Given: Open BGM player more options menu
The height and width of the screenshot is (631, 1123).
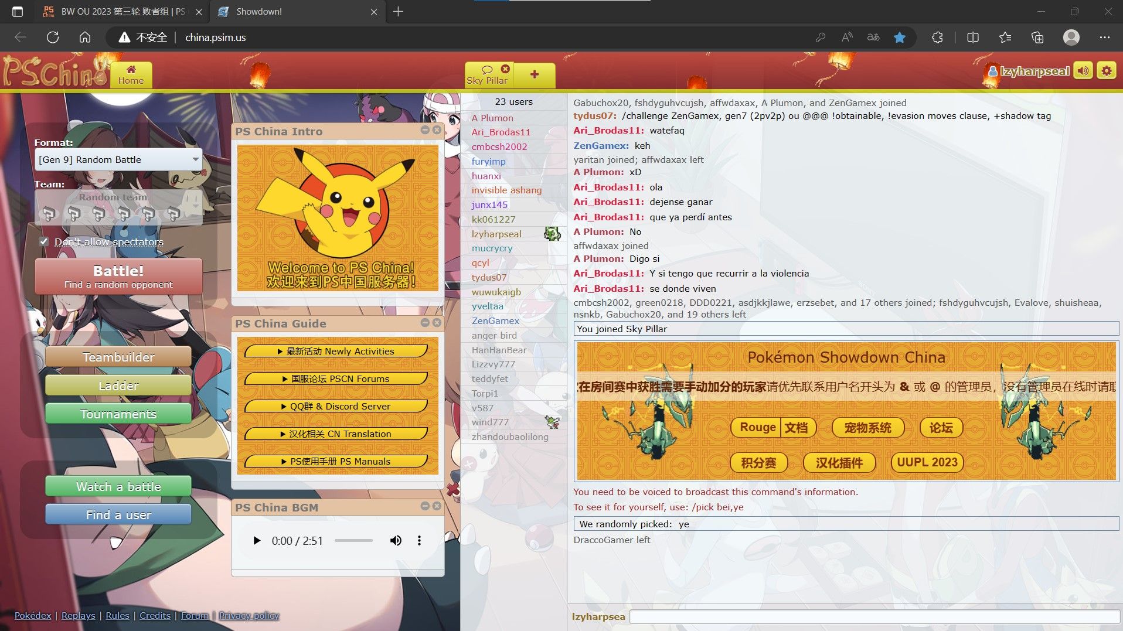Looking at the screenshot, I should tap(419, 541).
